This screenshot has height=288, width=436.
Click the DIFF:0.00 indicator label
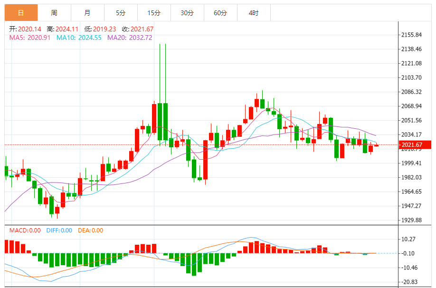[59, 230]
